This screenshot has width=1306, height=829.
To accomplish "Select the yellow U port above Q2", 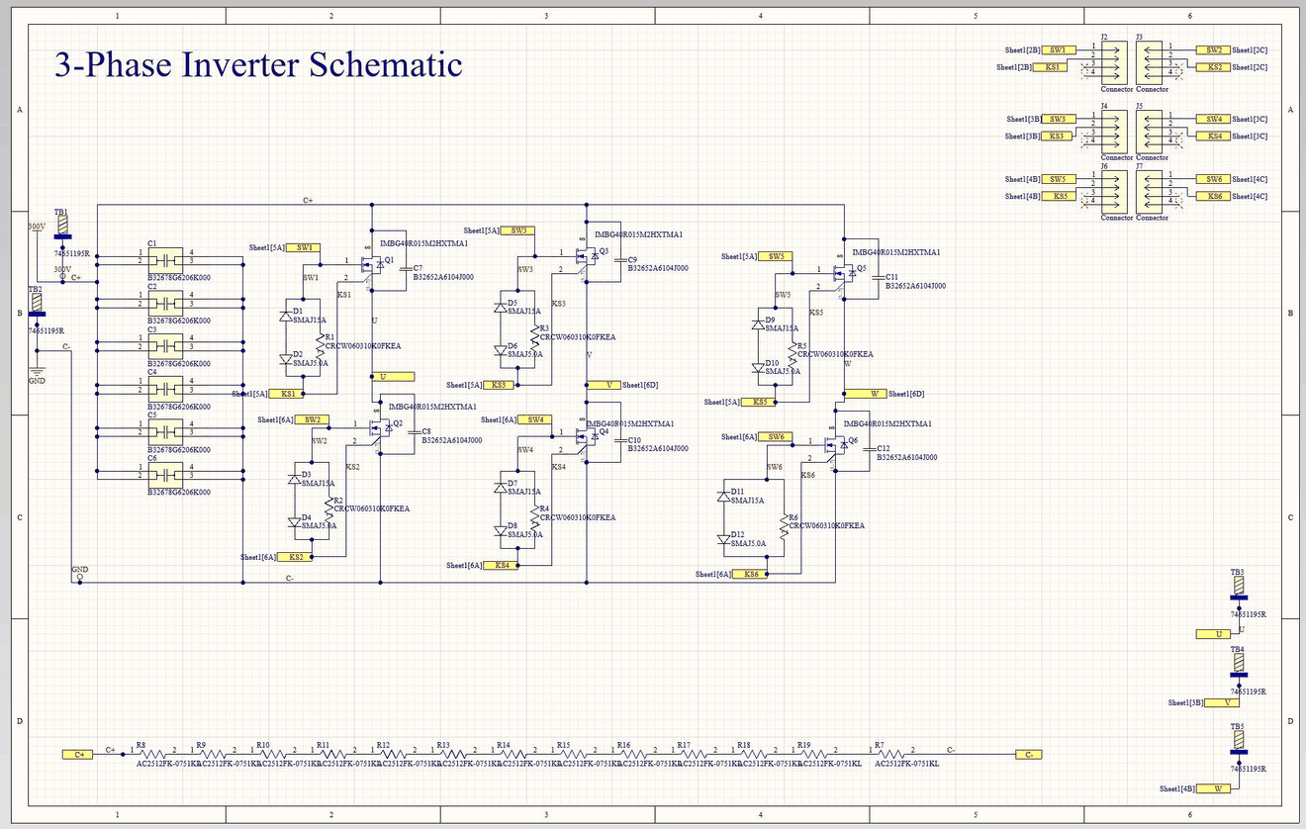I will (x=393, y=377).
